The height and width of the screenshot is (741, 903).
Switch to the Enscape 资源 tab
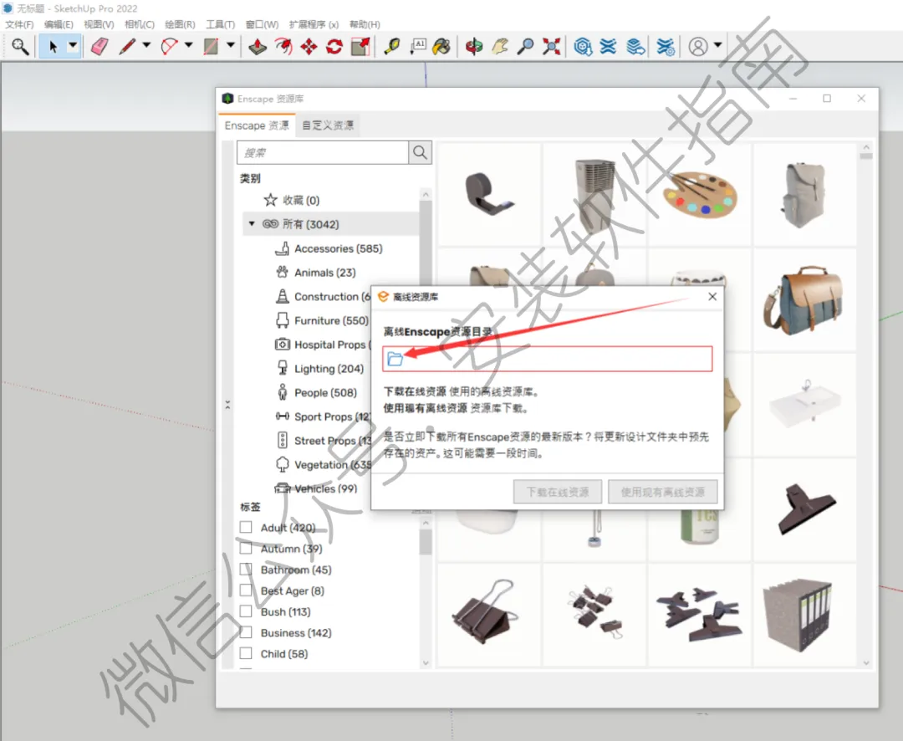pyautogui.click(x=257, y=125)
